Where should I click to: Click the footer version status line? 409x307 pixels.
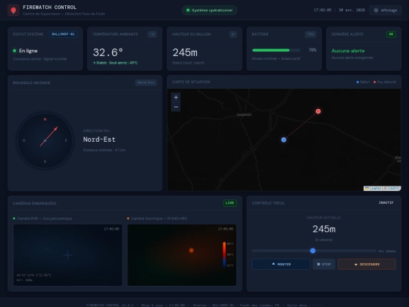[x=204, y=305]
